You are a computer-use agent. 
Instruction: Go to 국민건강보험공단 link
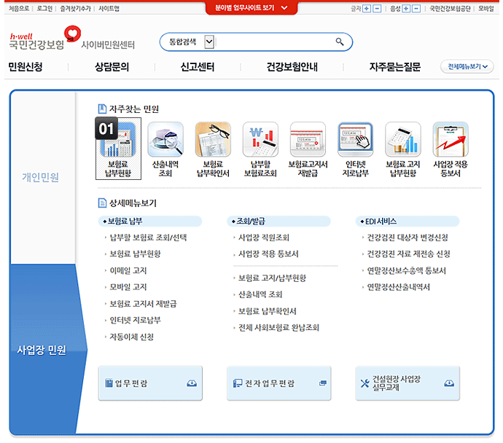450,9
